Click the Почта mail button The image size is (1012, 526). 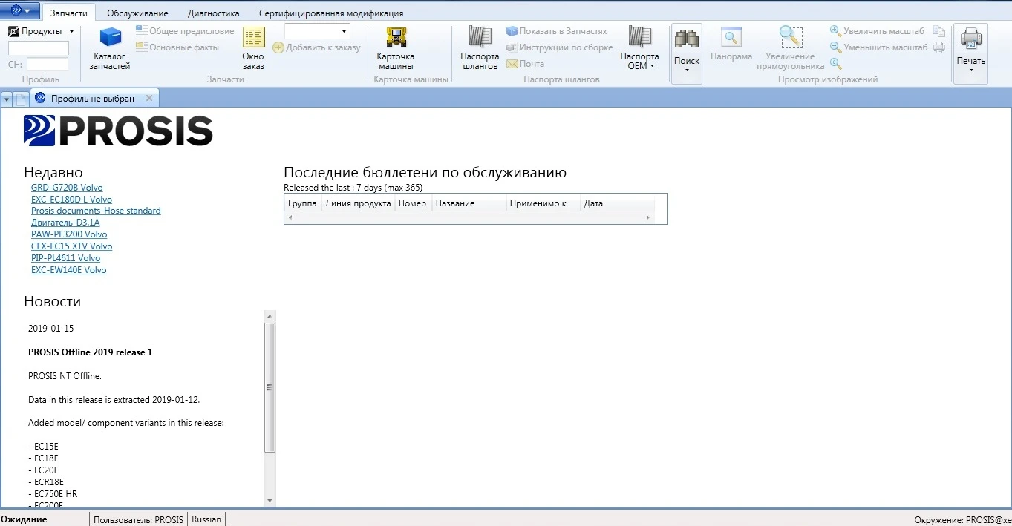[526, 64]
